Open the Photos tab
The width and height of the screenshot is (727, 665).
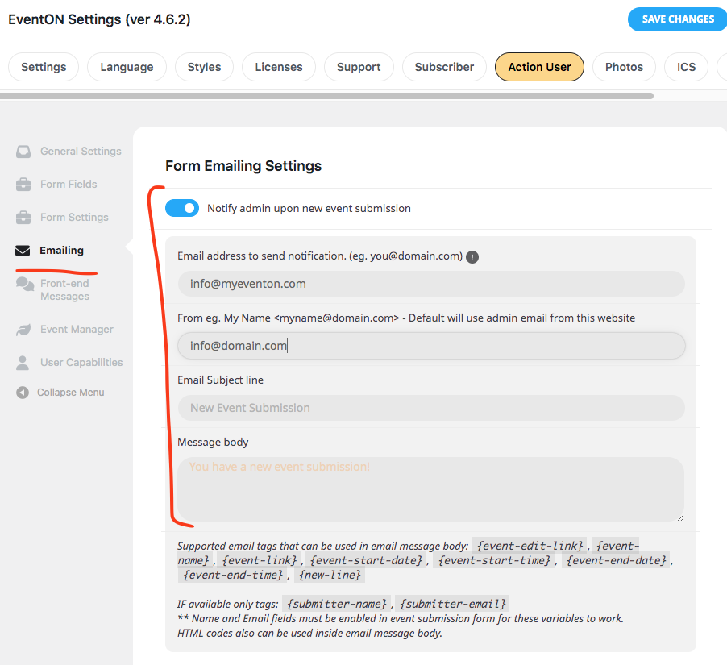pyautogui.click(x=624, y=67)
